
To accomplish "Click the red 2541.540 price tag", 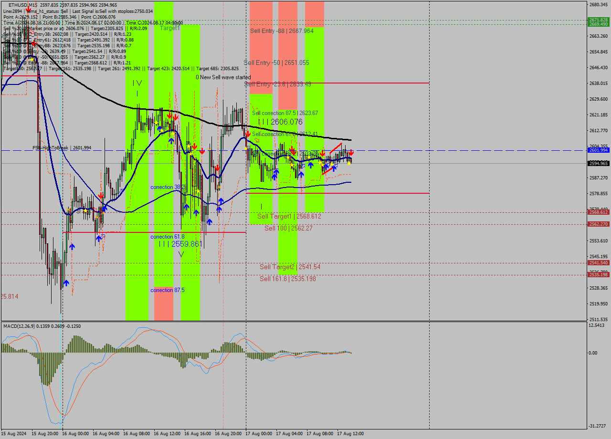I will tap(598, 263).
